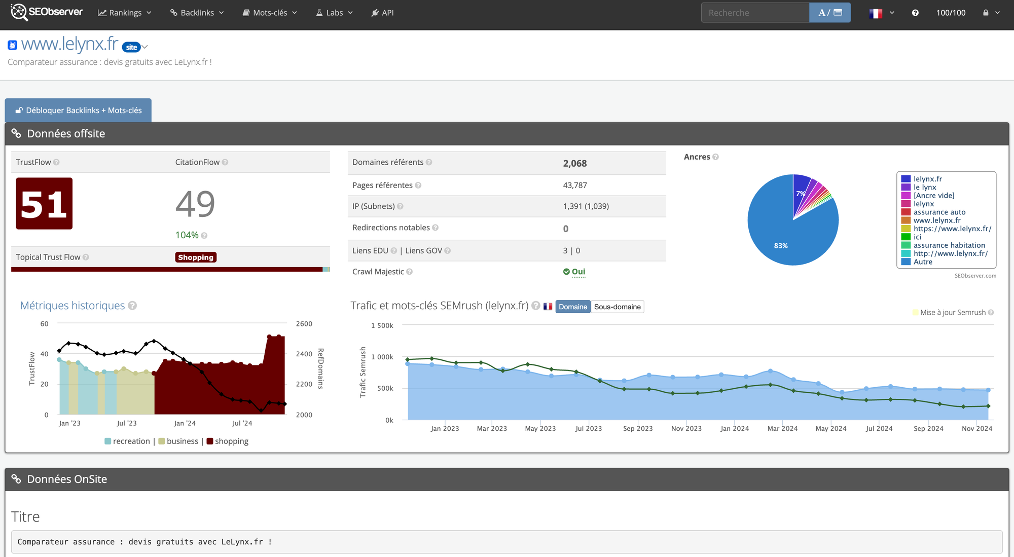Switch traffic chart to Sous-domaine
The width and height of the screenshot is (1014, 557).
pyautogui.click(x=617, y=307)
